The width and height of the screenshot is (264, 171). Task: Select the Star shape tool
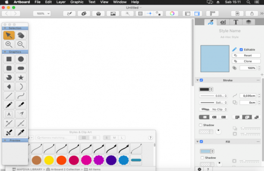[21, 78]
